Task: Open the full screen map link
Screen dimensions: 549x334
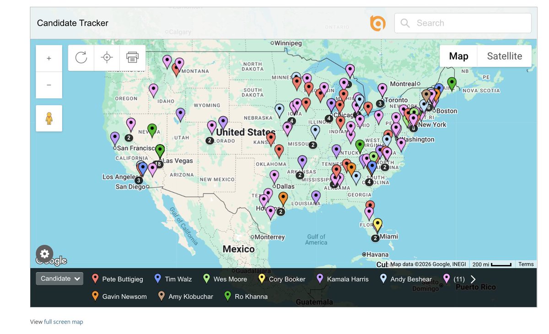Action: coord(64,322)
